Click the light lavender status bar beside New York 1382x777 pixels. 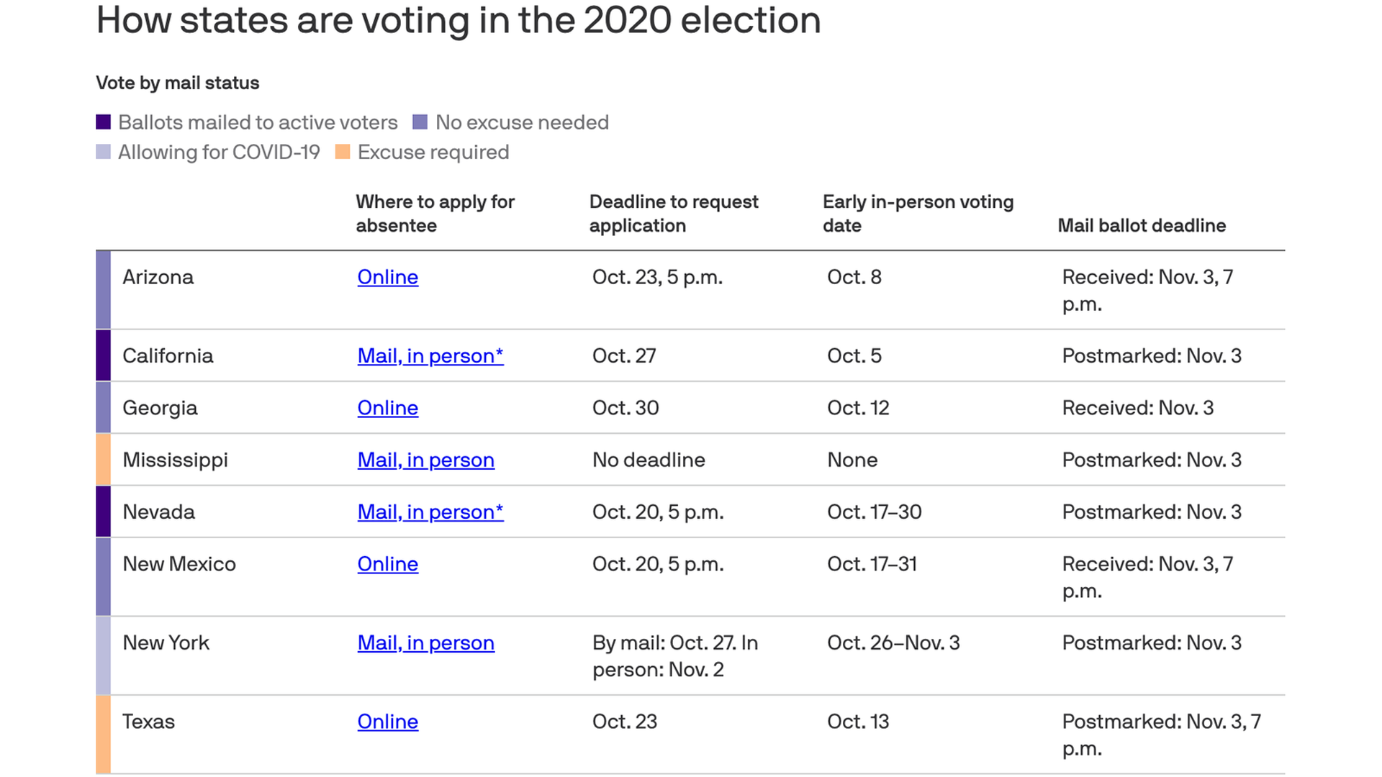(103, 655)
